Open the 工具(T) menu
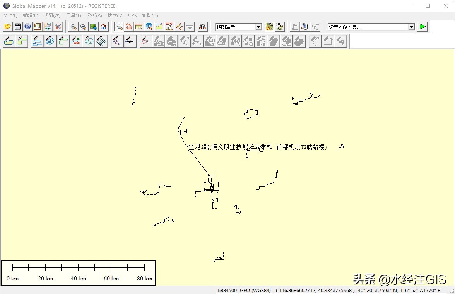455x294 pixels. tap(74, 15)
